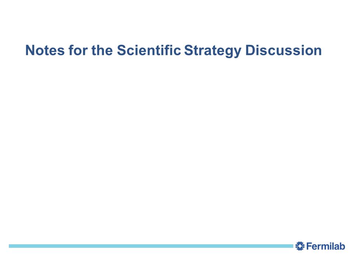This screenshot has width=354, height=265.
Task: Click the capital "S" of Scientific
Action: (x=121, y=50)
